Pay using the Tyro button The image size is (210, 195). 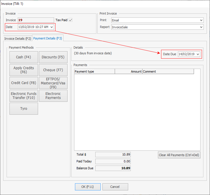point(24,109)
